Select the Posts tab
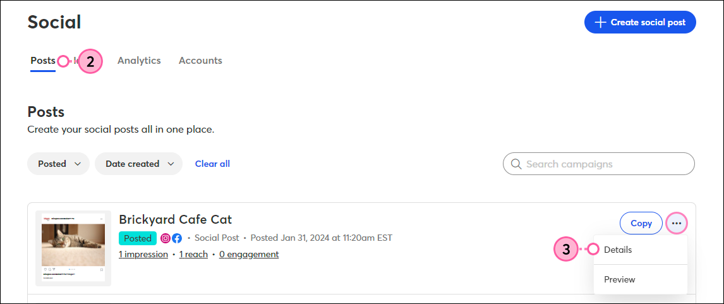The image size is (724, 304). pos(43,61)
